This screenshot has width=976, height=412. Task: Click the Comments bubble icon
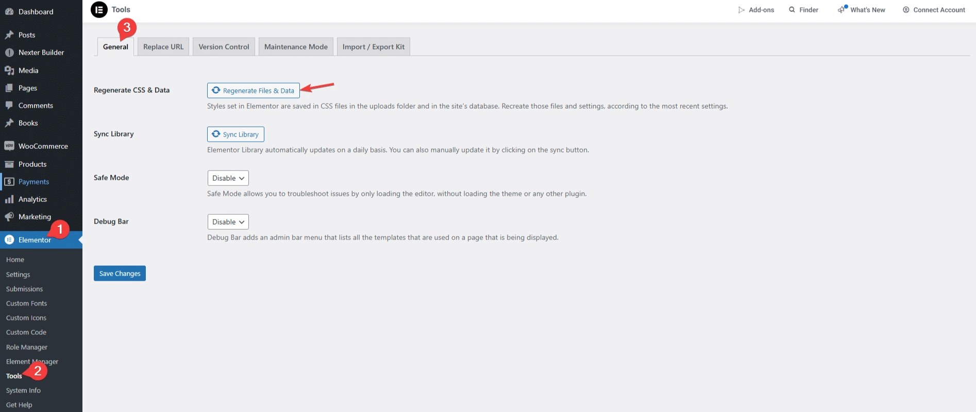coord(9,106)
